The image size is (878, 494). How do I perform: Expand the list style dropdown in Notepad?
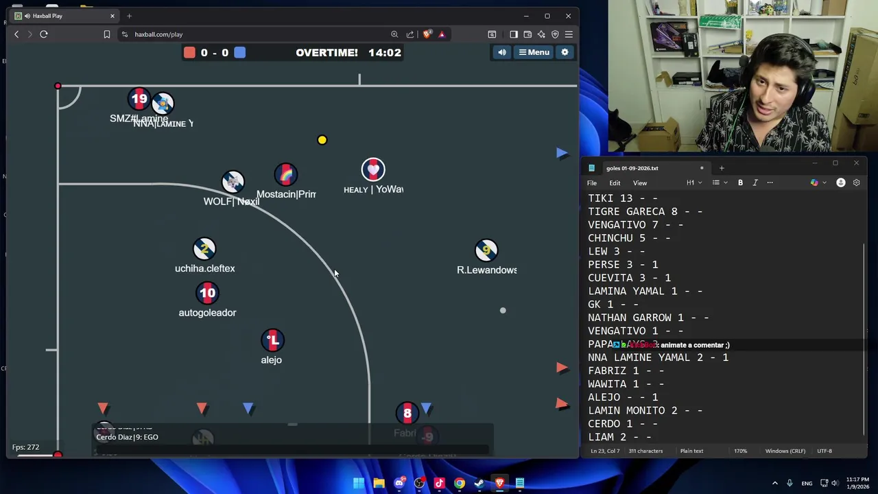click(x=719, y=183)
